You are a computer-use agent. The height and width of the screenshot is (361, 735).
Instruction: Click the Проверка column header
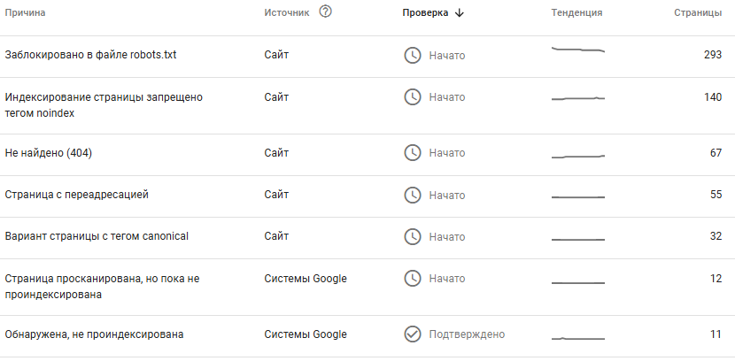[425, 13]
